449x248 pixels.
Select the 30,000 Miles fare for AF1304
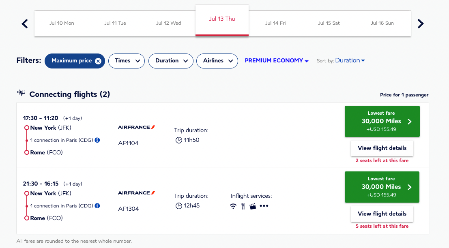(382, 187)
